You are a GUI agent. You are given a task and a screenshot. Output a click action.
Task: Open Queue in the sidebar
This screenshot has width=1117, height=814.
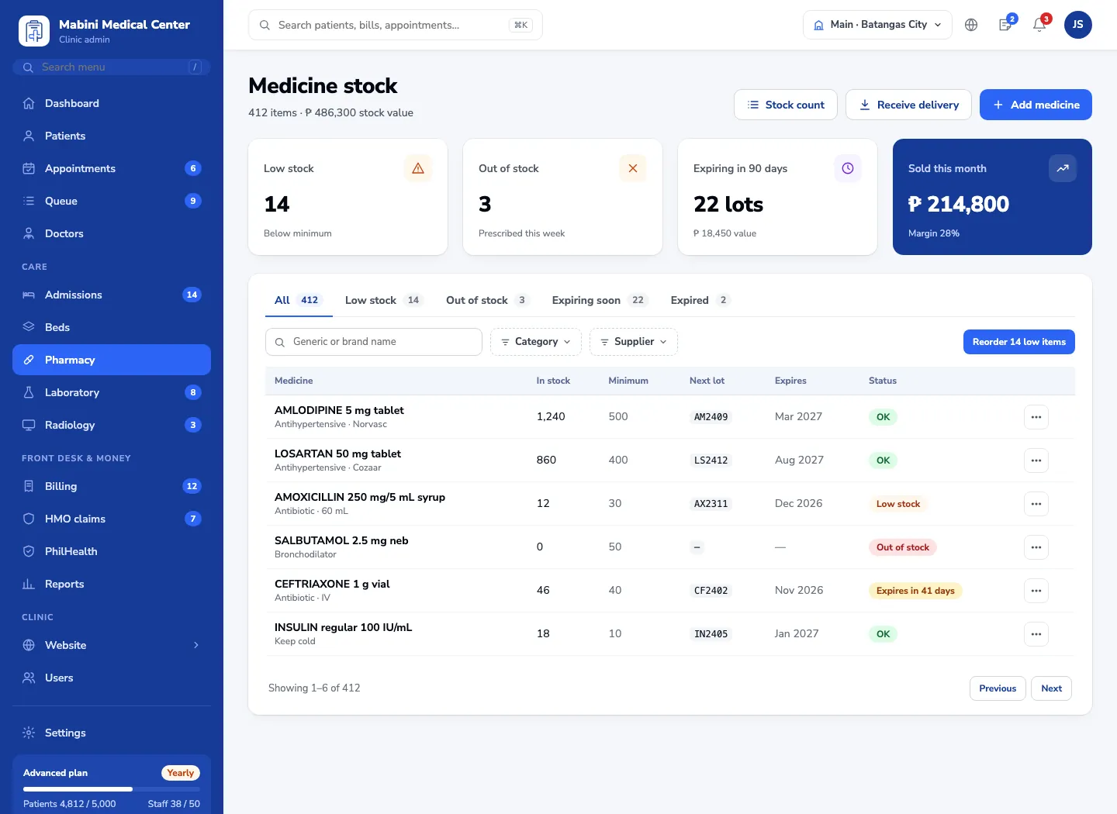tap(112, 201)
